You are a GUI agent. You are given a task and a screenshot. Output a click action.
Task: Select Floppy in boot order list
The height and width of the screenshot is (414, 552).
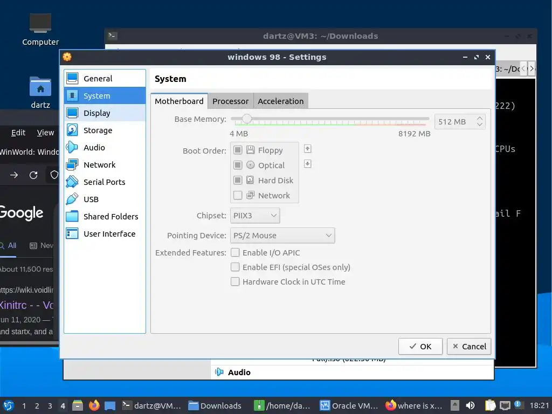(x=264, y=150)
